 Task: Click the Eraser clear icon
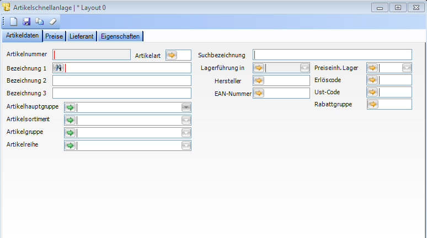click(52, 21)
